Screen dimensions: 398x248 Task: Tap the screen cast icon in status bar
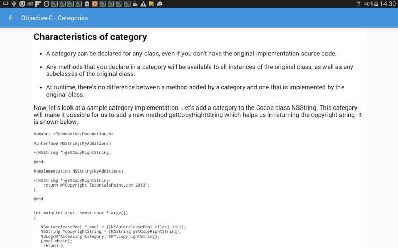5,4
